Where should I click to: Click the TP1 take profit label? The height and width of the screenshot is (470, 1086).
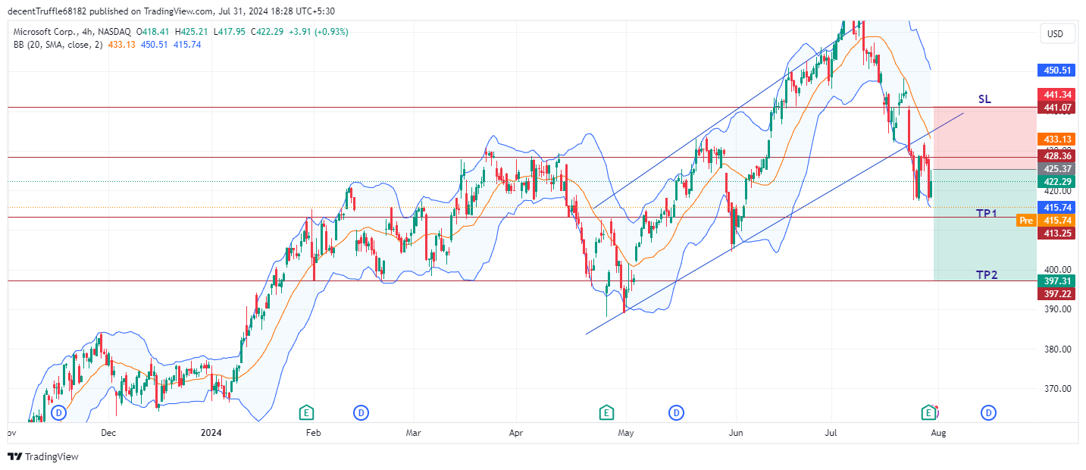point(986,213)
